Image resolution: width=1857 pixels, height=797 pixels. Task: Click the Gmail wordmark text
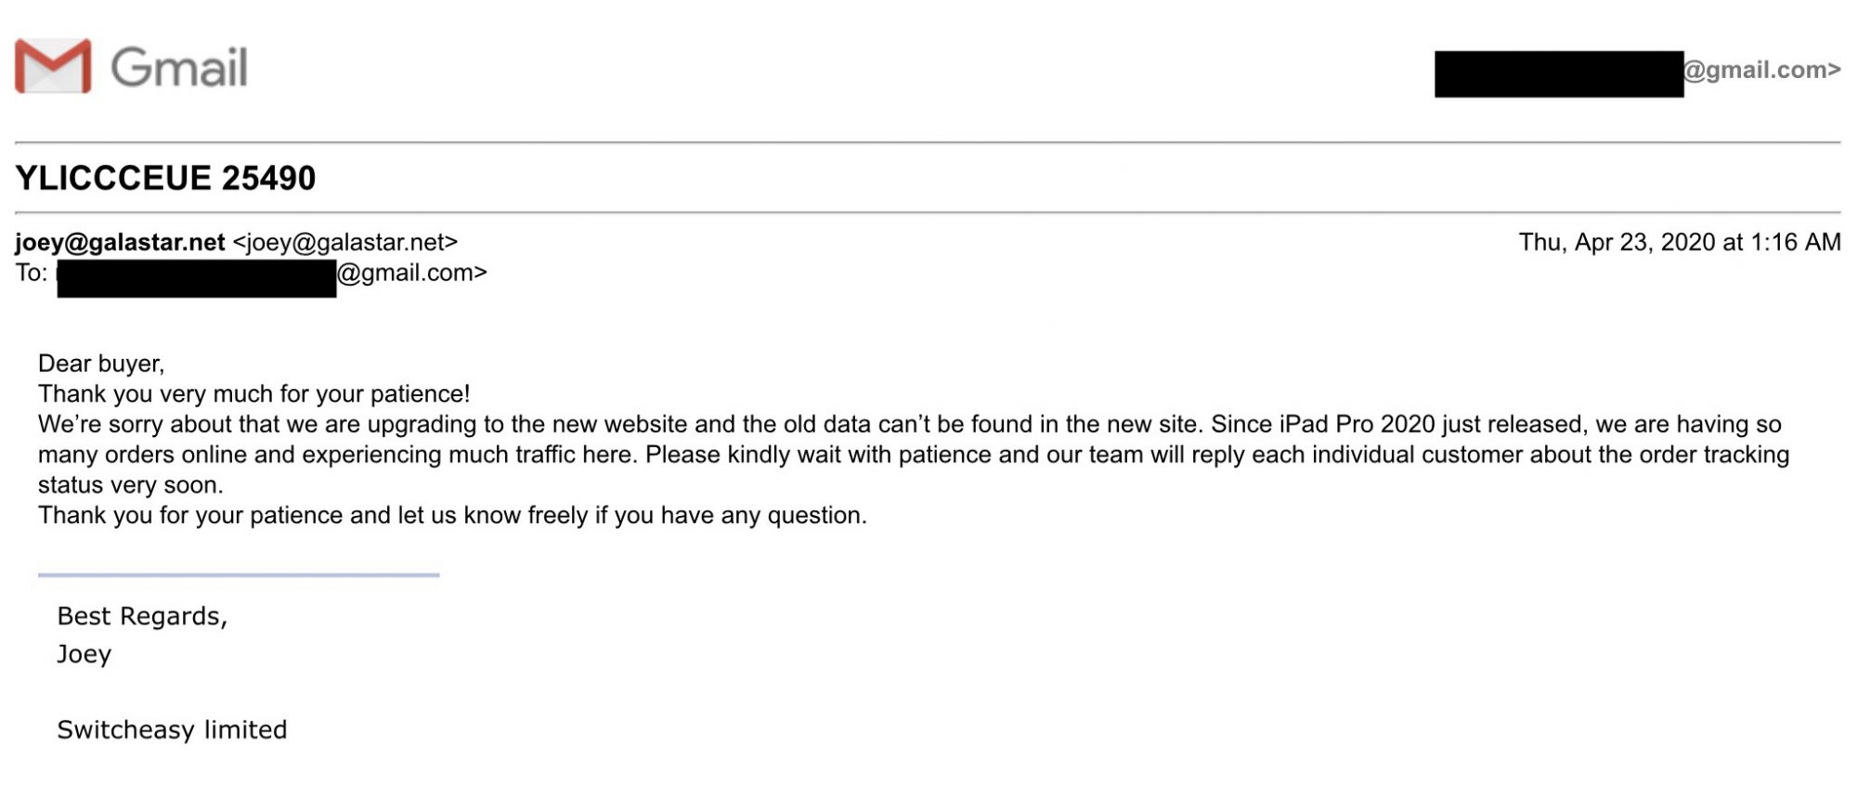179,68
